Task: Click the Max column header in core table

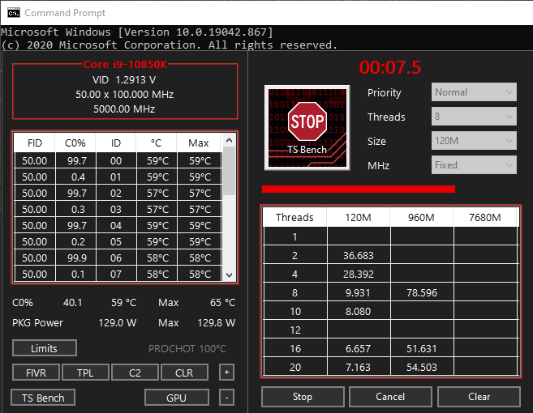Action: 199,143
